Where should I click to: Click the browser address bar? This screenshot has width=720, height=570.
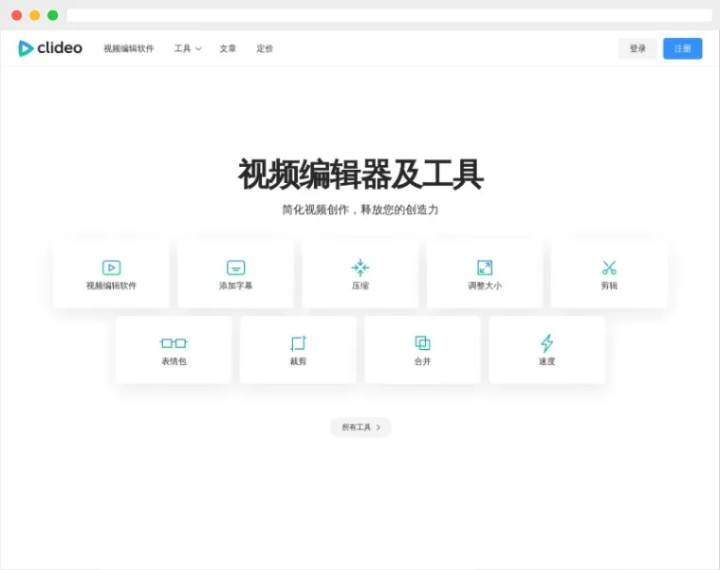389,15
